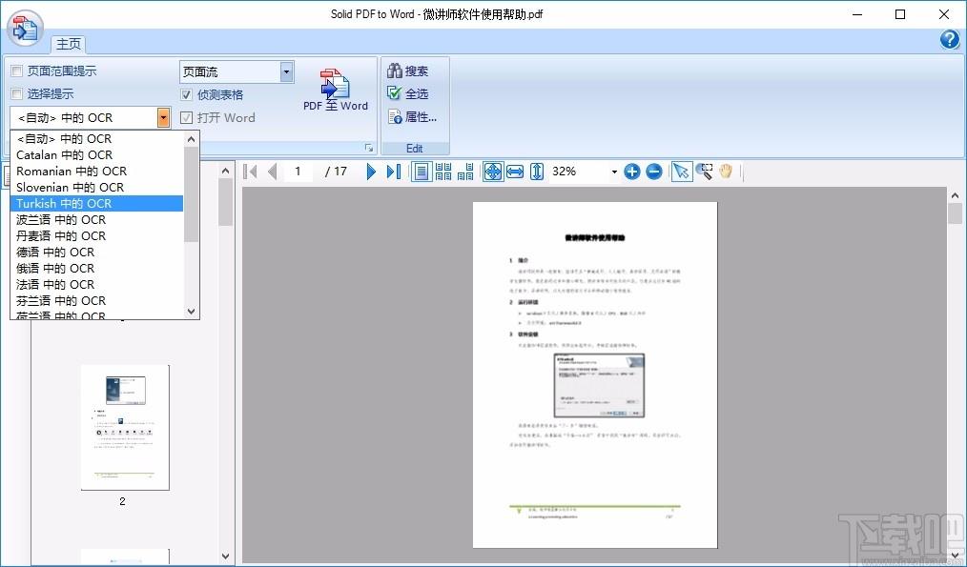Toggle the Open Word checkbox
Screen dimensions: 967x567
pyautogui.click(x=186, y=117)
